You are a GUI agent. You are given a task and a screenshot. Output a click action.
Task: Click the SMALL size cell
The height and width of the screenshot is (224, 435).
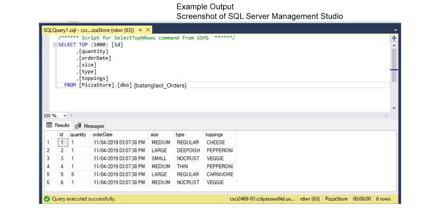pyautogui.click(x=161, y=158)
